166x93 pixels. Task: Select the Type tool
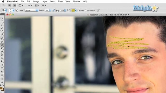click(x=2, y=68)
